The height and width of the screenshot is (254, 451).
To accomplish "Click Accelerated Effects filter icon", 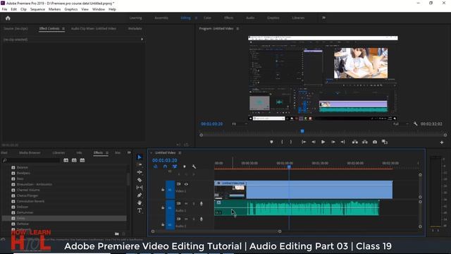I will [x=66, y=160].
